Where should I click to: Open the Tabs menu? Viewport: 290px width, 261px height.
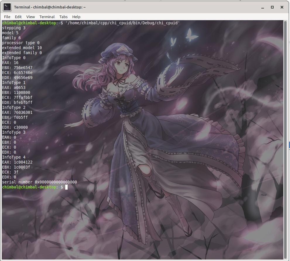(64, 17)
